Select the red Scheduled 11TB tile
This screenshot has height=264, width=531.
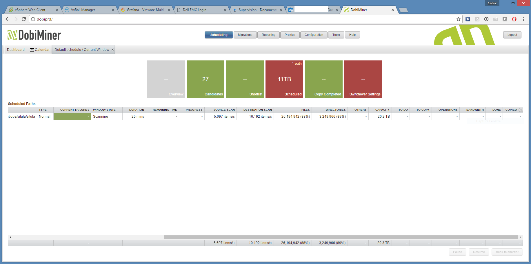coord(284,79)
